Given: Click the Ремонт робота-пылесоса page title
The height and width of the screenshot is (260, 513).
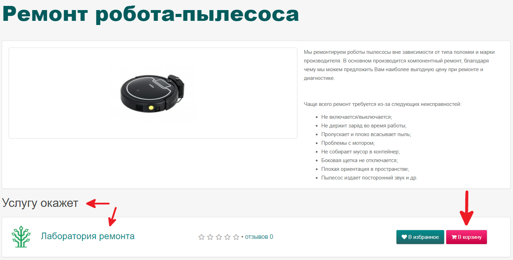Looking at the screenshot, I should pos(151,14).
